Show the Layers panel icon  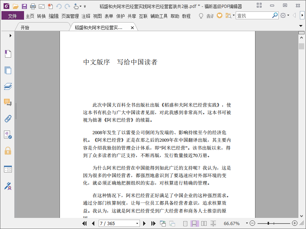[x=8, y=86]
